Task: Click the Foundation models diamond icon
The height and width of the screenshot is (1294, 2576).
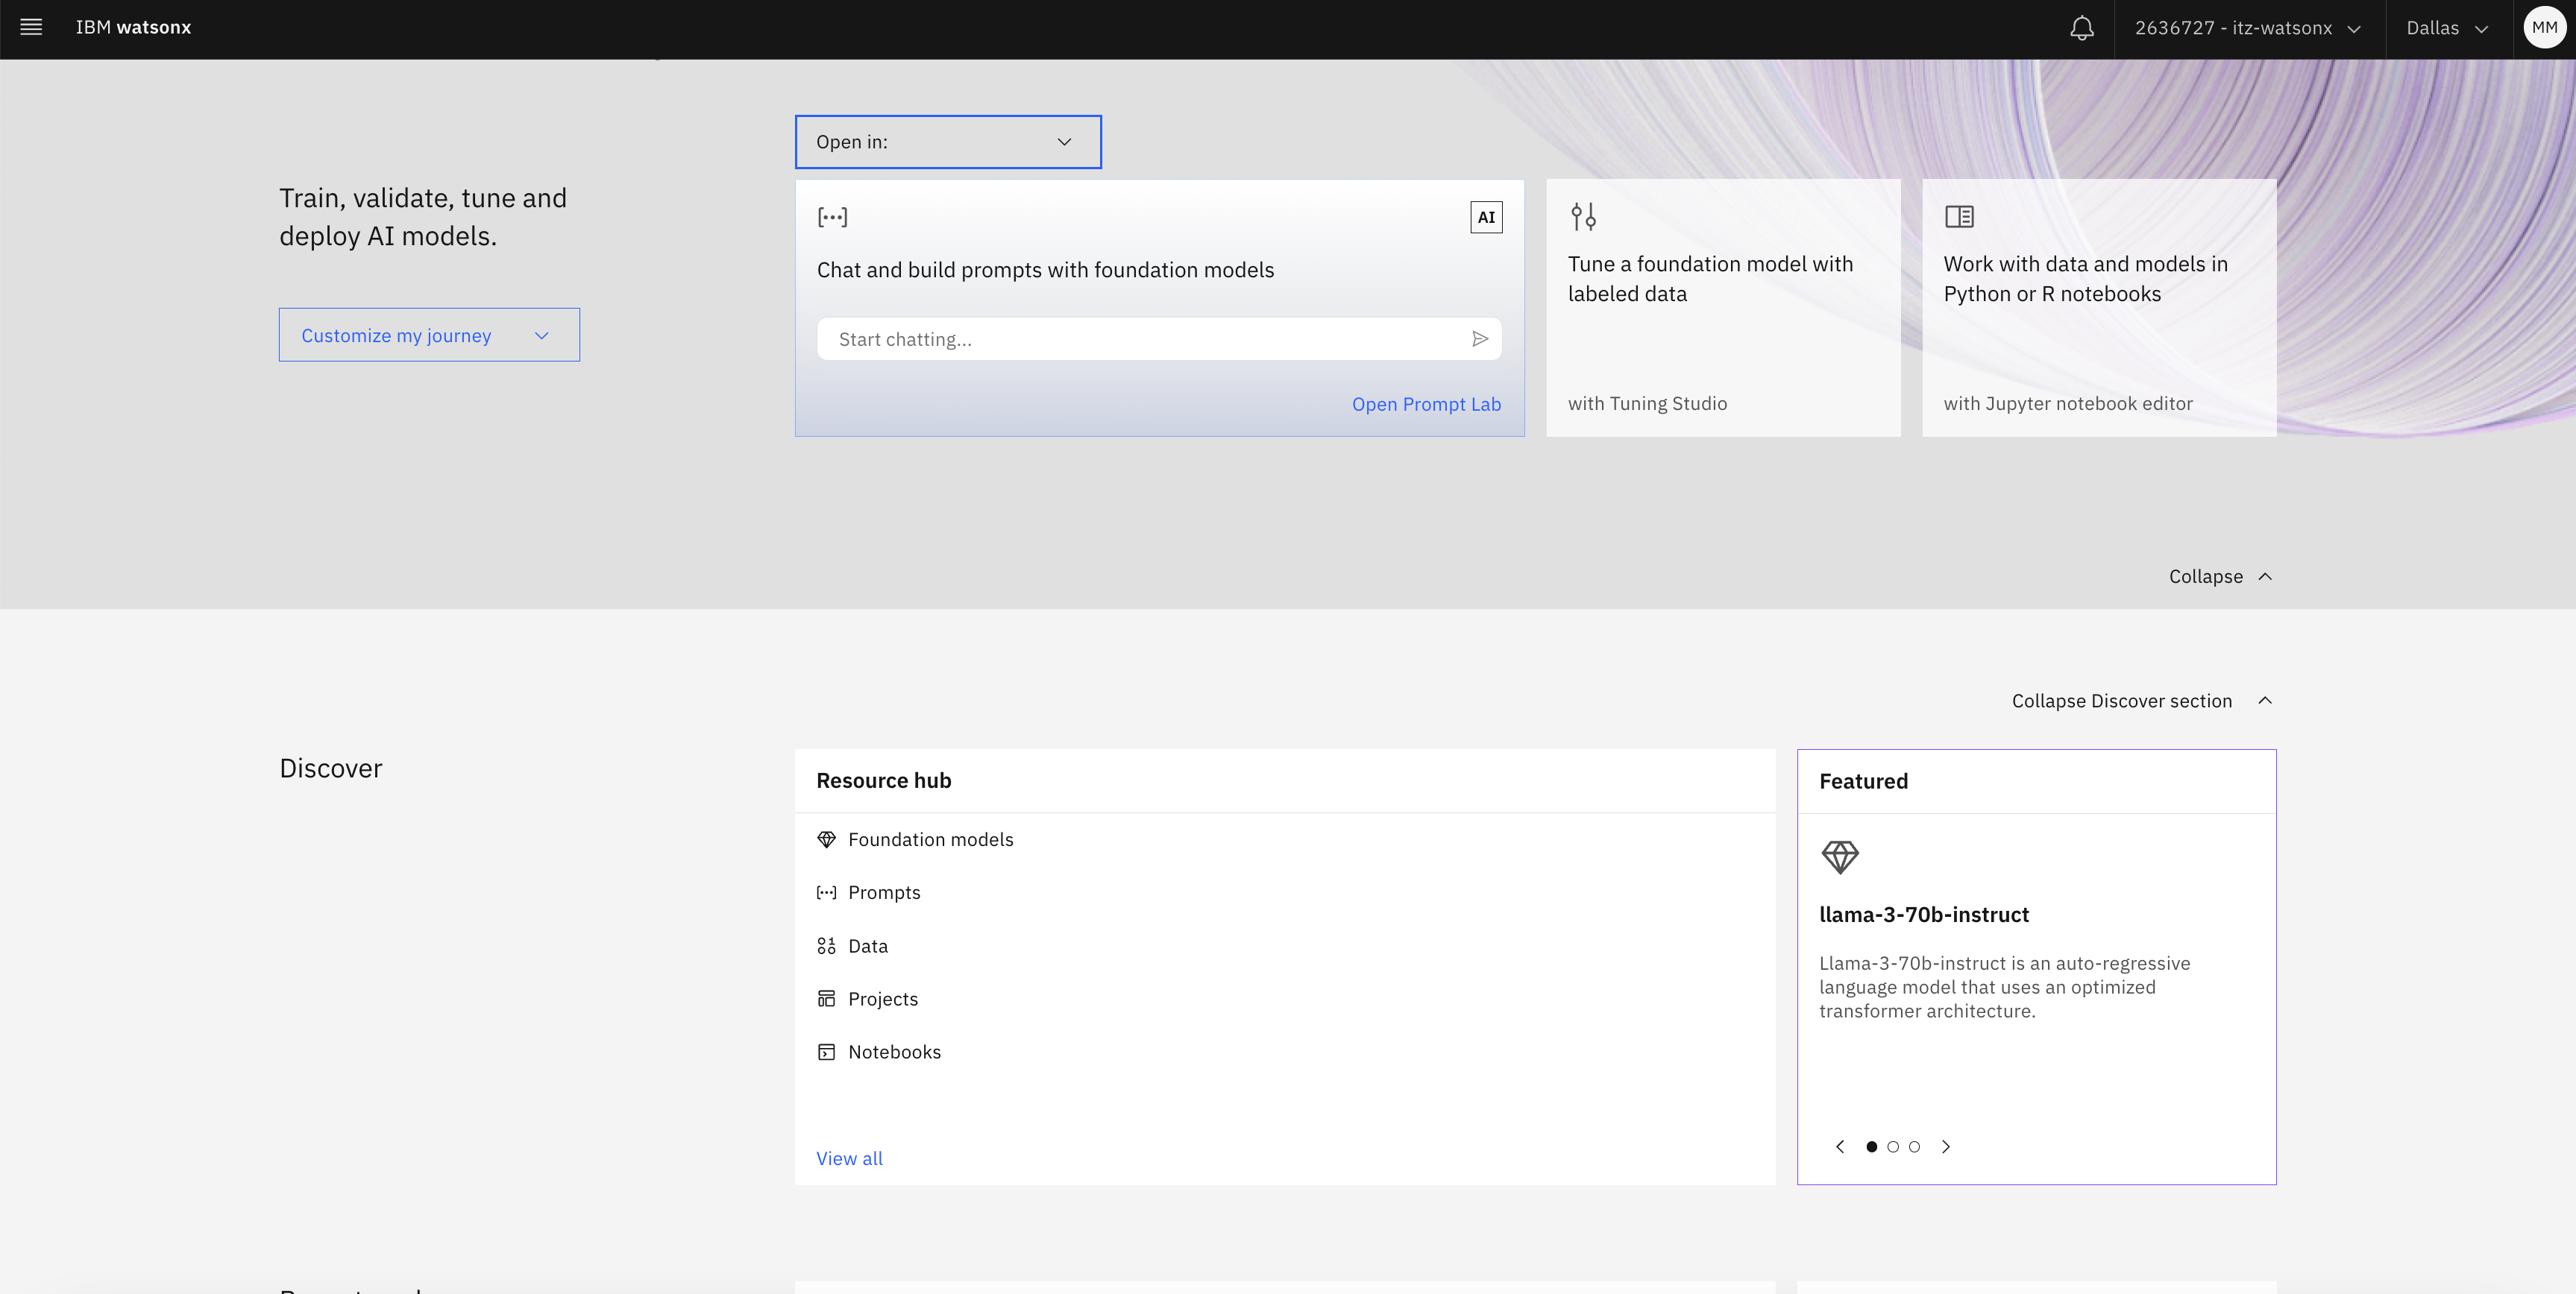Action: point(826,839)
